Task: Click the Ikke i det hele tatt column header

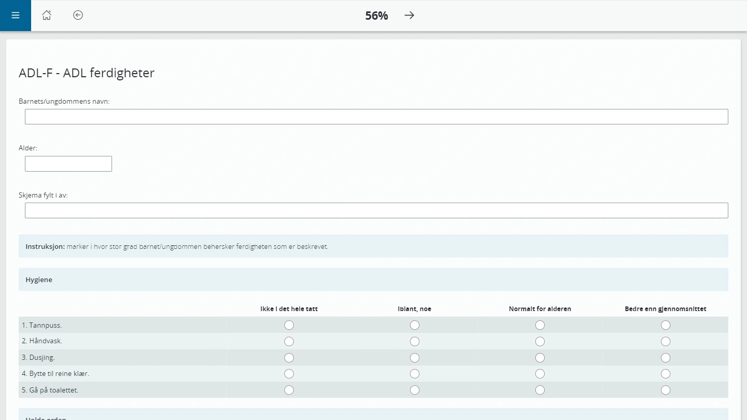Action: pos(289,309)
